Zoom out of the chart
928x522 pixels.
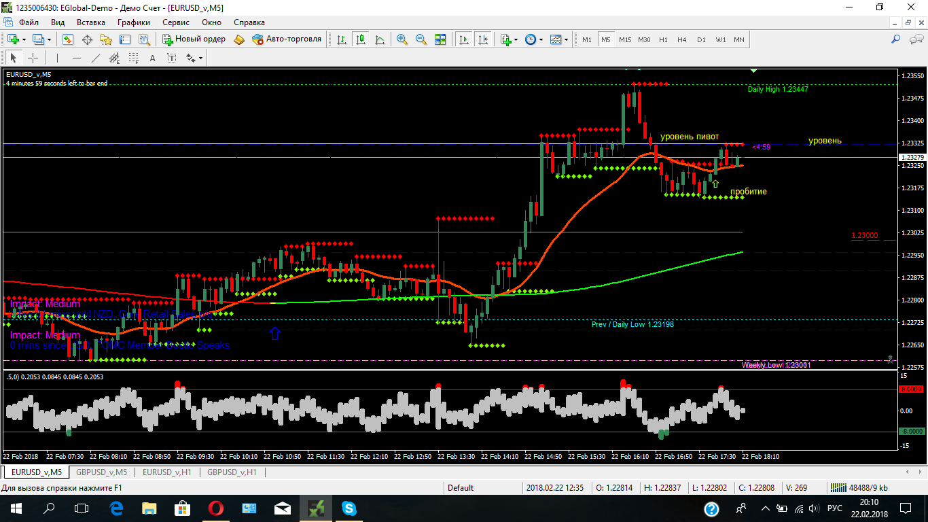tap(421, 39)
